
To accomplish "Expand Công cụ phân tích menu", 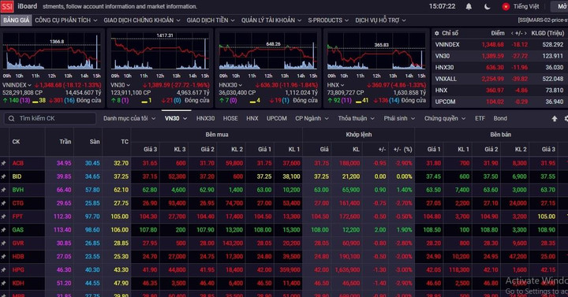I will (66, 20).
